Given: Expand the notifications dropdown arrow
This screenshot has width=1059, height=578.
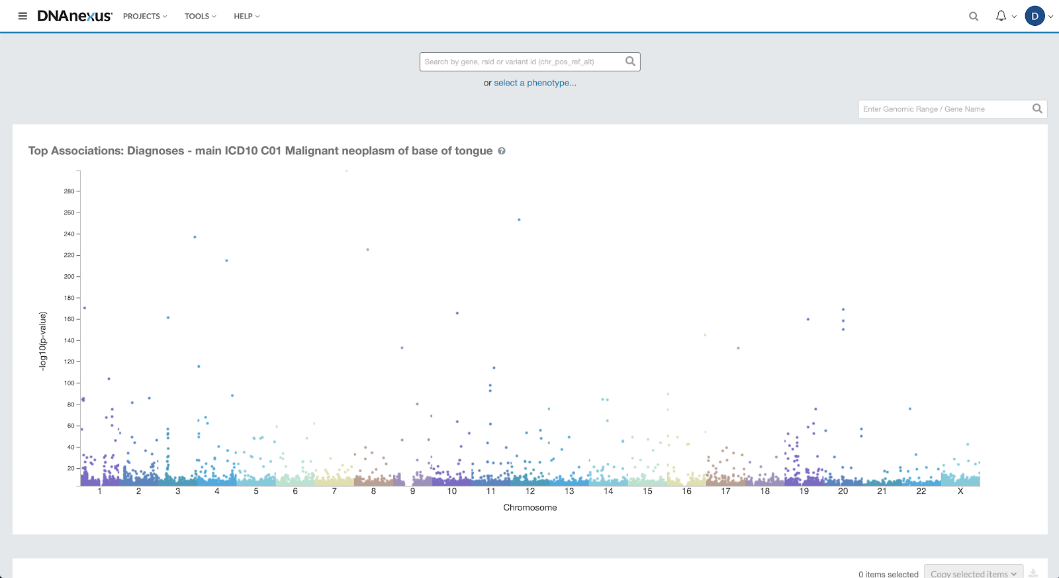Looking at the screenshot, I should click(x=1014, y=17).
